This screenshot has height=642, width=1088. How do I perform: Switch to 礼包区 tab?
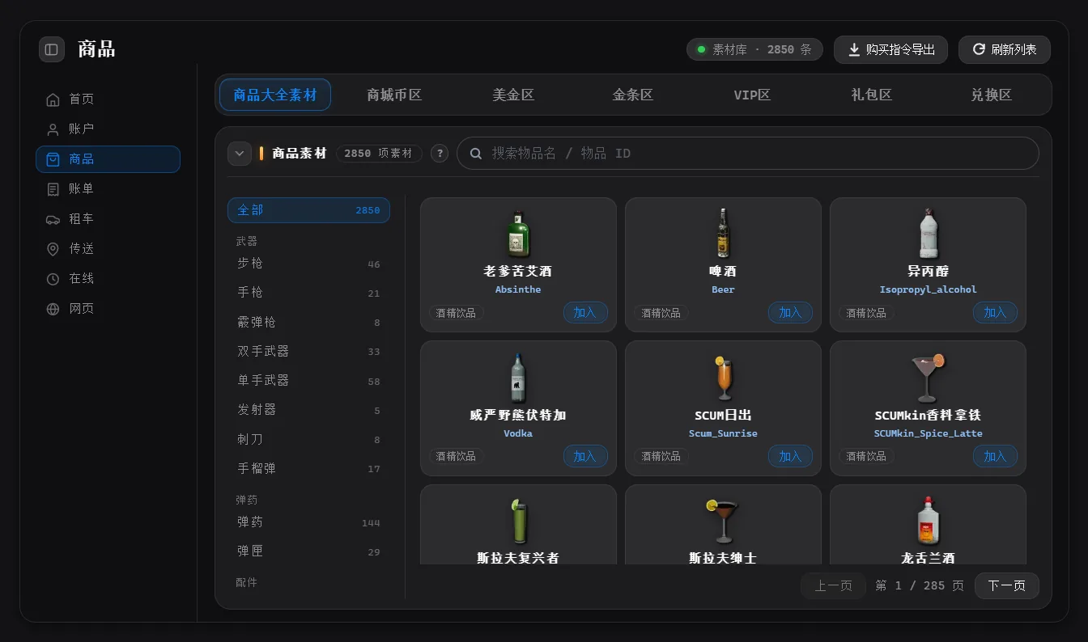tap(872, 95)
